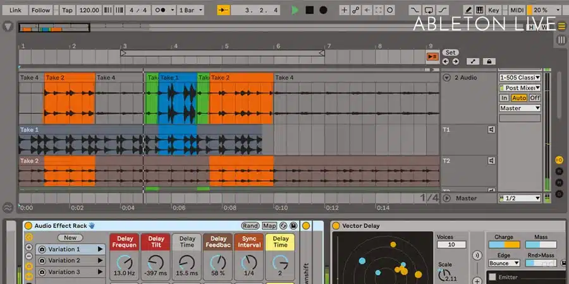The image size is (569, 284).
Task: Click the Rand button in Audio Effect Rack
Action: 250,225
